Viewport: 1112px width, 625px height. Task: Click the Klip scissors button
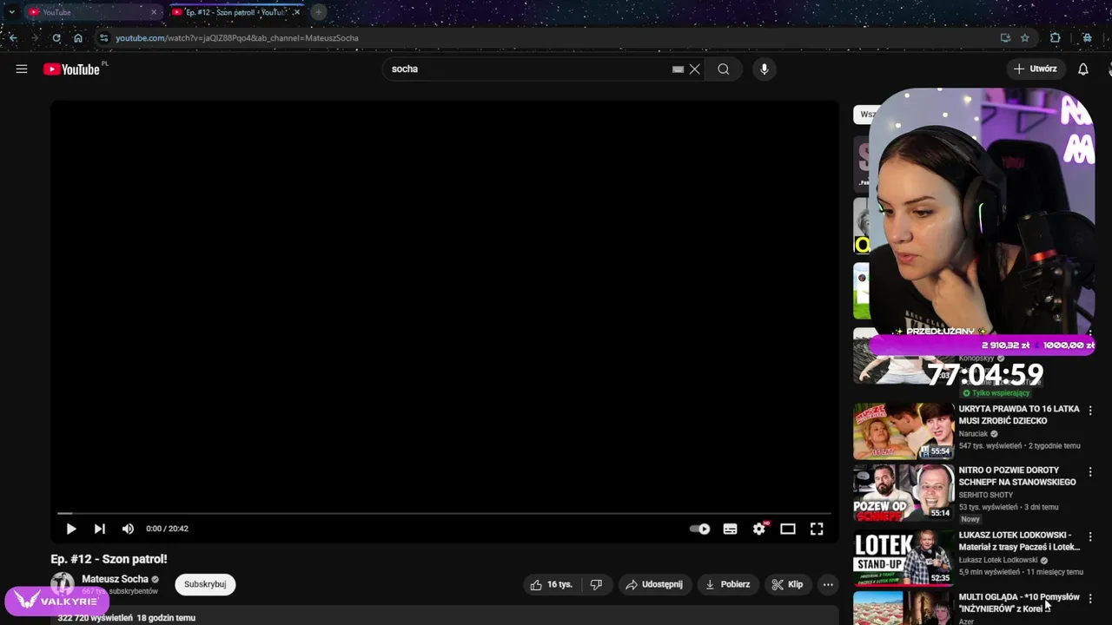point(788,584)
